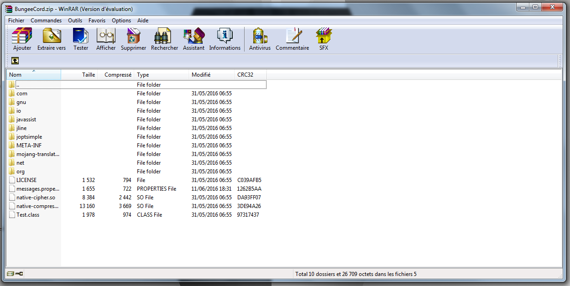Show archive Informations
570x286 pixels.
225,39
